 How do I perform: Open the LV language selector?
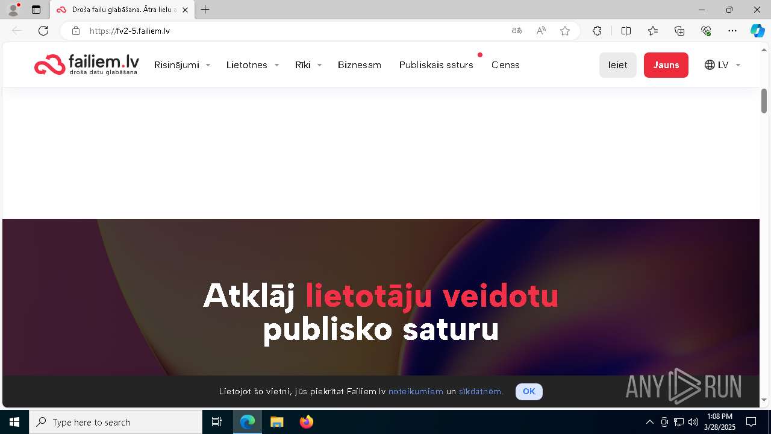(x=722, y=65)
